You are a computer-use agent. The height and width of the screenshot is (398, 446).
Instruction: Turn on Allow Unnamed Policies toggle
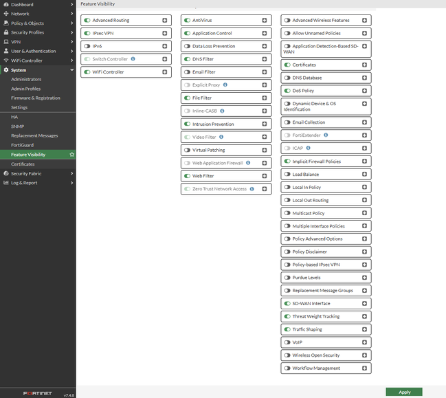(x=287, y=33)
